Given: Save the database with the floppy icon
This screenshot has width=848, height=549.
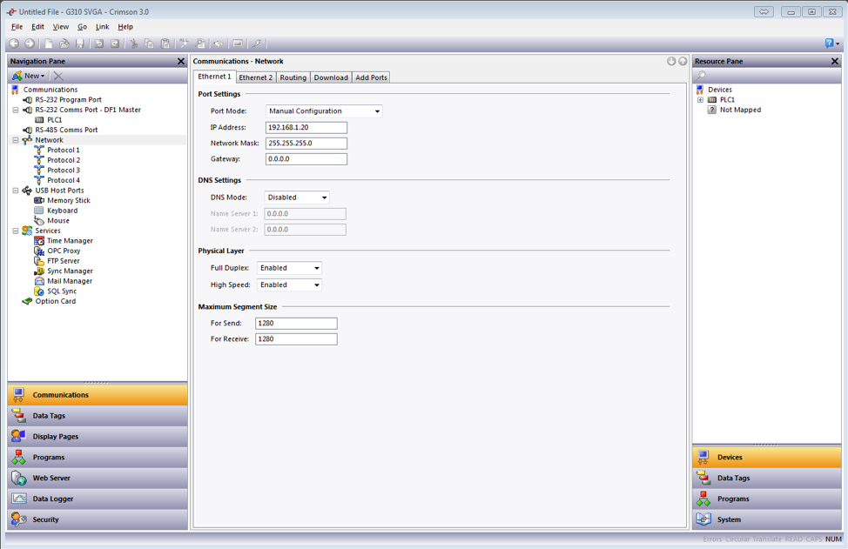Looking at the screenshot, I should 80,44.
